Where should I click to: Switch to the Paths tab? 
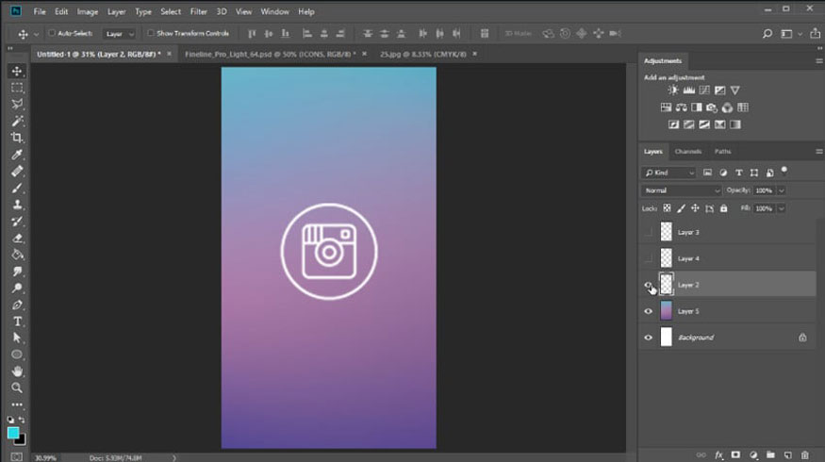(x=722, y=152)
